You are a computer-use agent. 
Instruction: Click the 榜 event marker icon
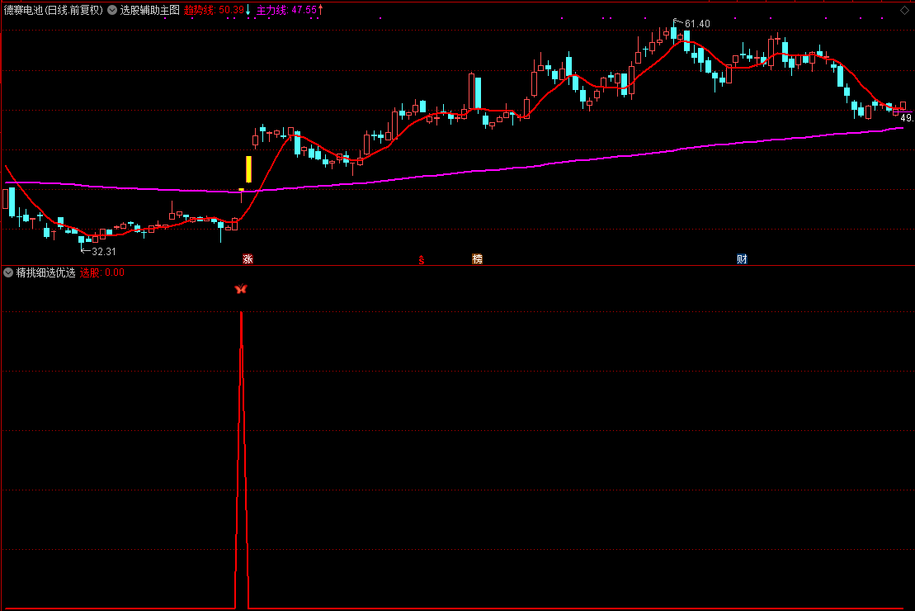click(x=477, y=258)
